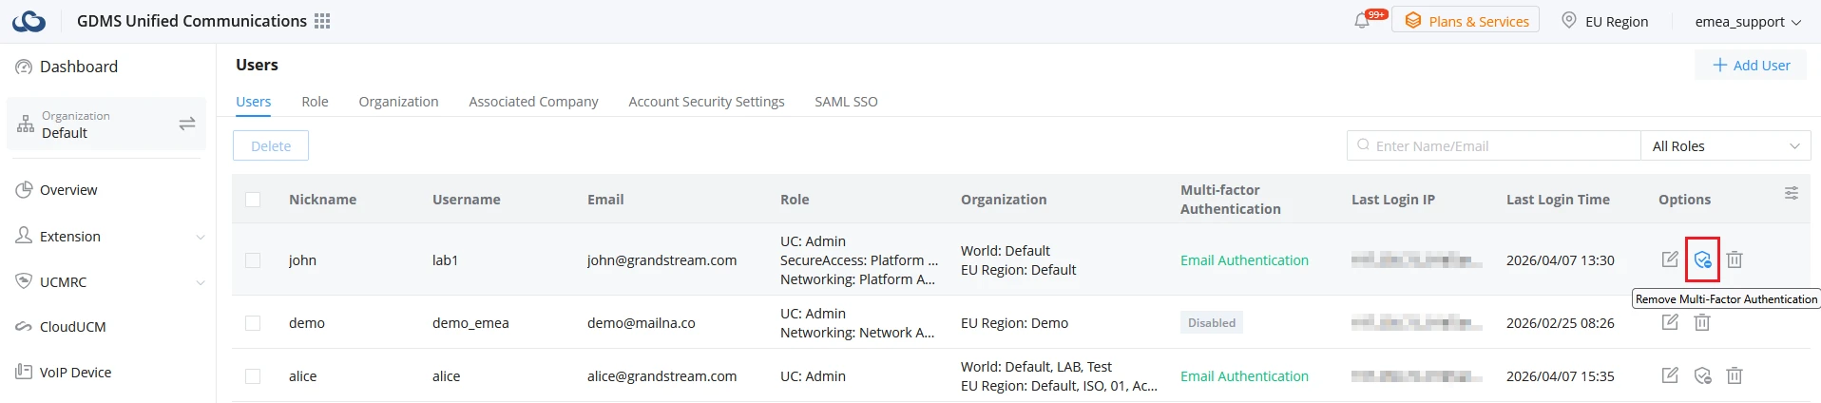Open the All Roles filter dropdown
Screen dimensions: 1821x403
pyautogui.click(x=1725, y=145)
